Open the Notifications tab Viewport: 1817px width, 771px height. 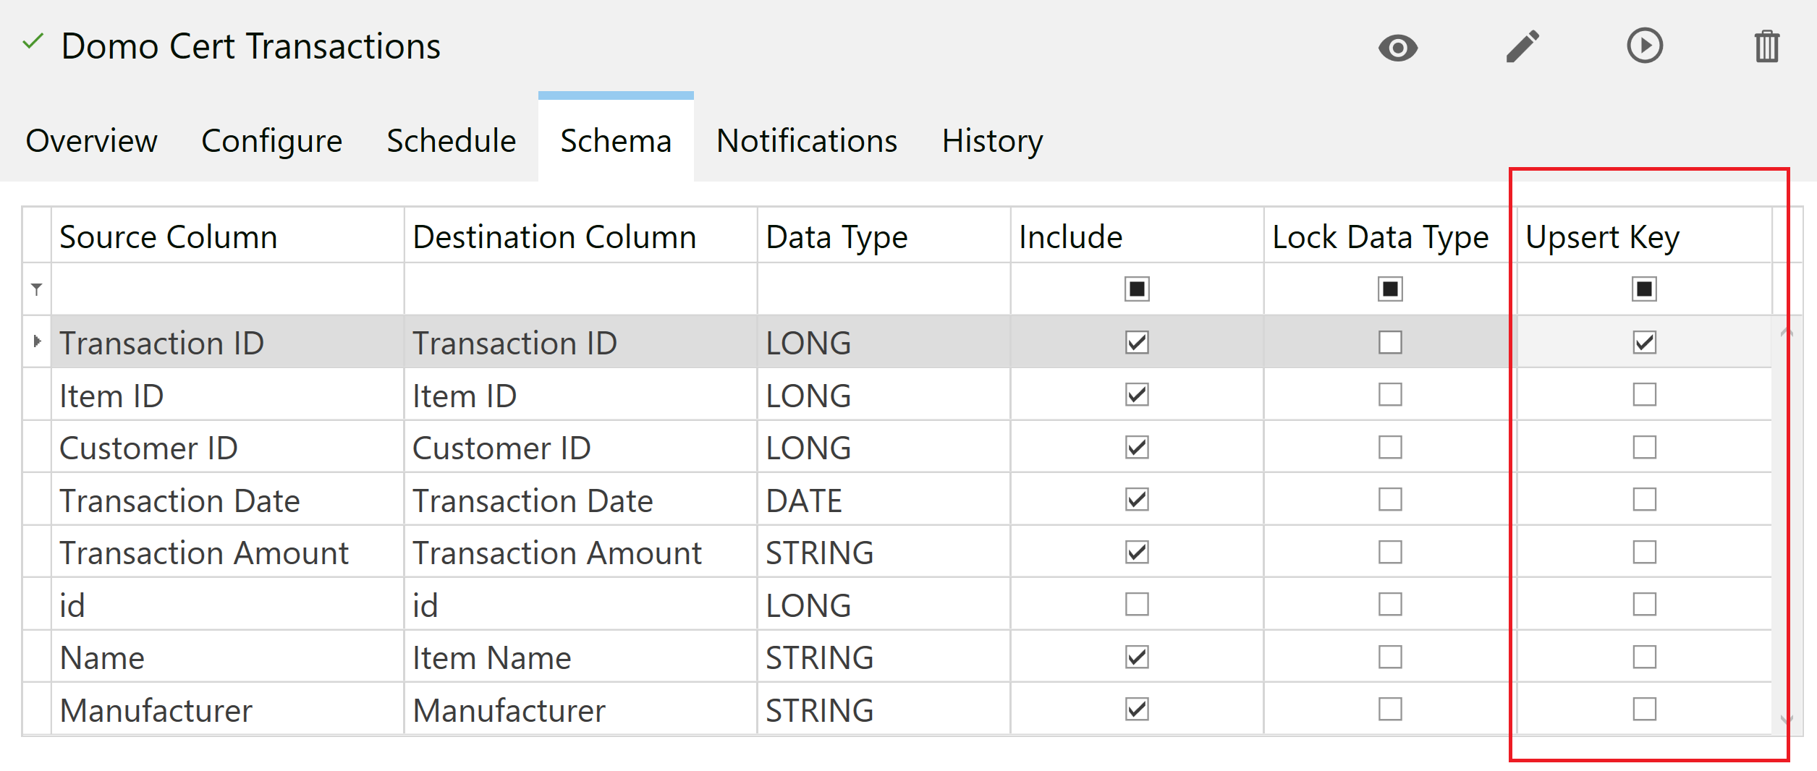(x=806, y=141)
